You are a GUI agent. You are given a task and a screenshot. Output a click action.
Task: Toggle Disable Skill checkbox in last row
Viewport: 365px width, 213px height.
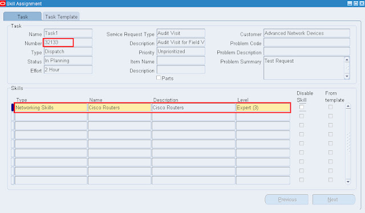tap(302, 180)
